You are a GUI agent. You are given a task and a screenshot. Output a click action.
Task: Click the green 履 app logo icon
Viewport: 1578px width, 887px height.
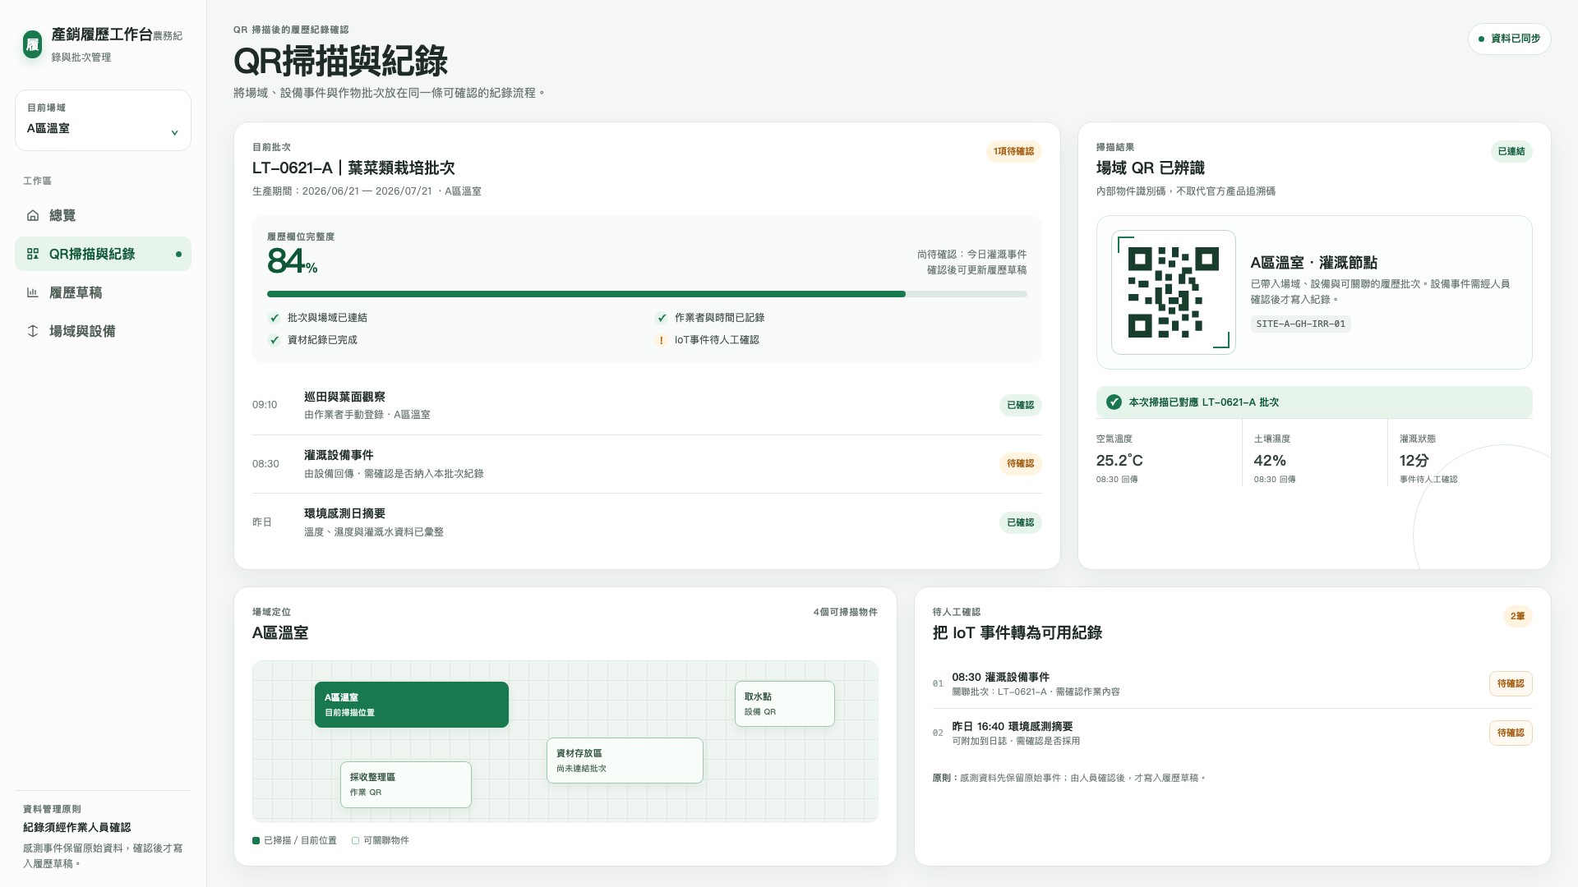[32, 44]
